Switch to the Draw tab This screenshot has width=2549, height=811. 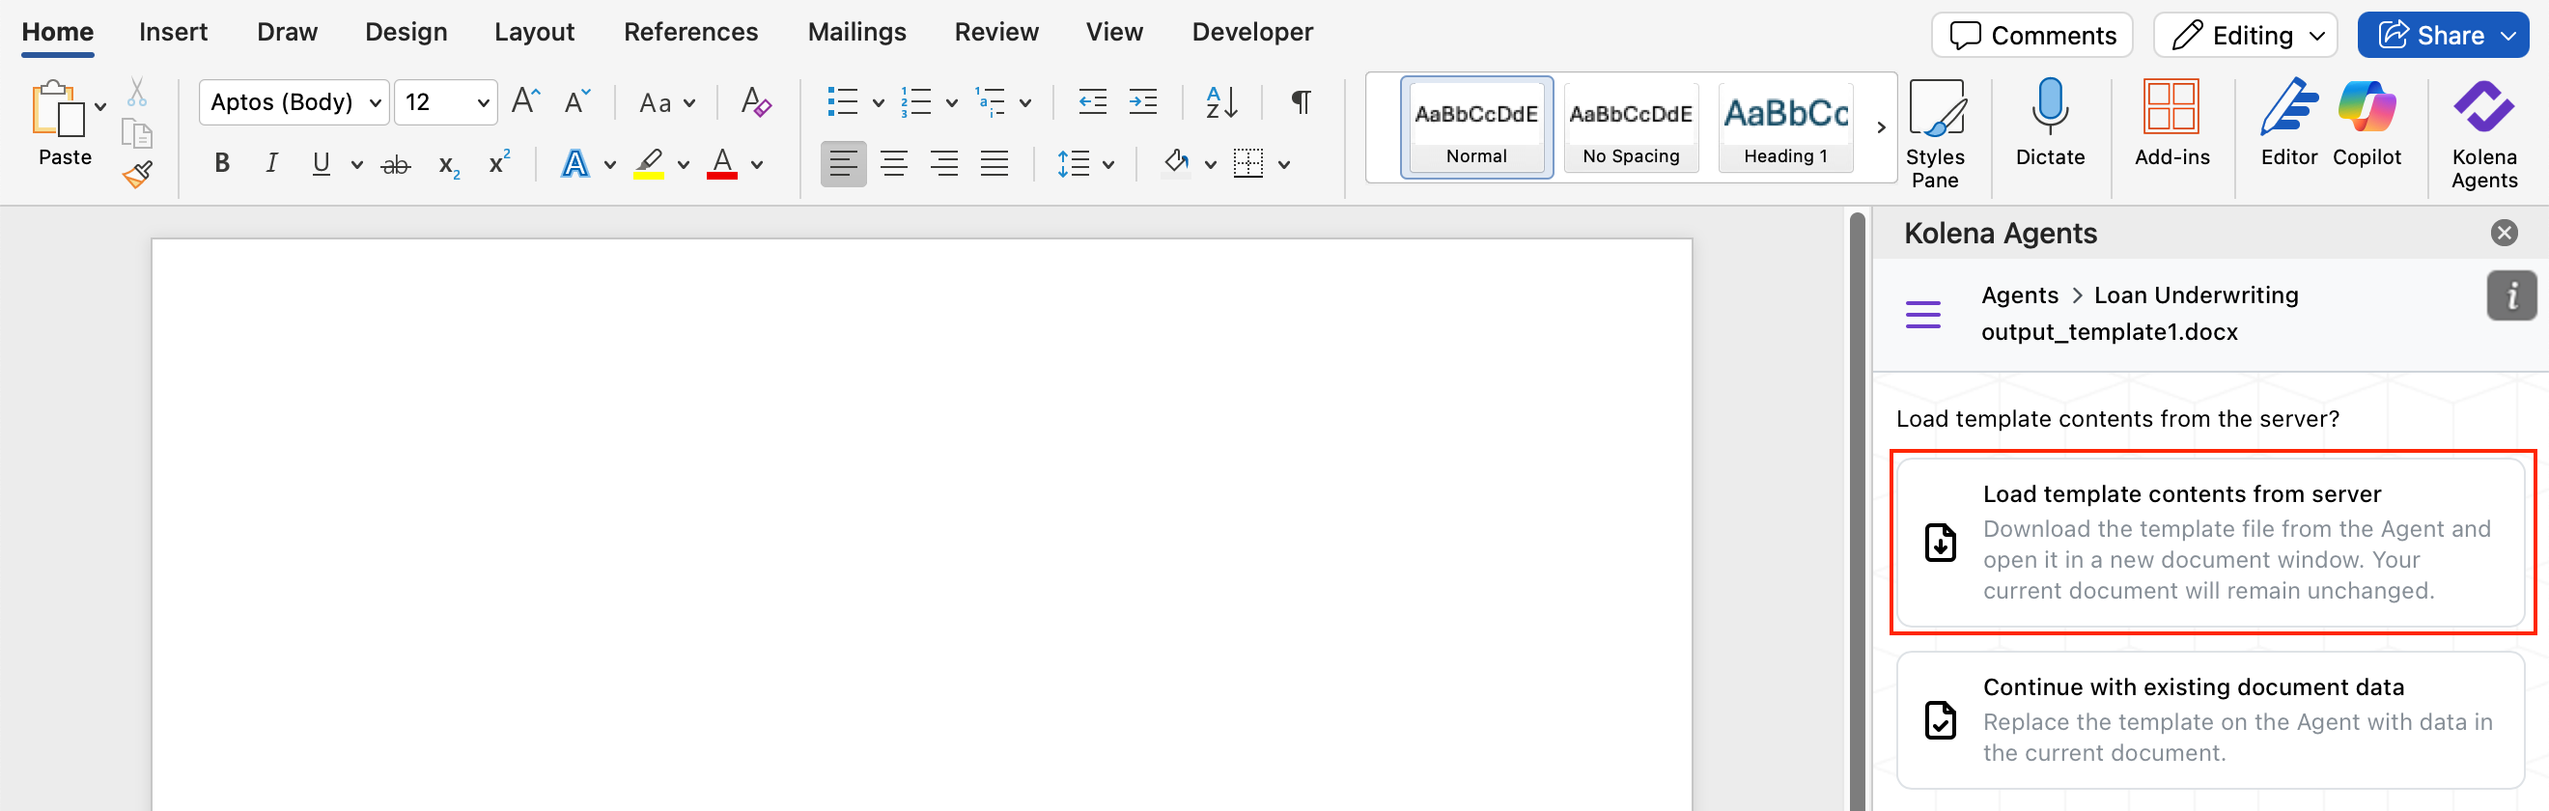287,33
